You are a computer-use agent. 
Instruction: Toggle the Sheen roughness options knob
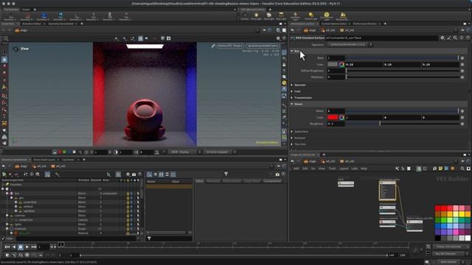(462, 124)
